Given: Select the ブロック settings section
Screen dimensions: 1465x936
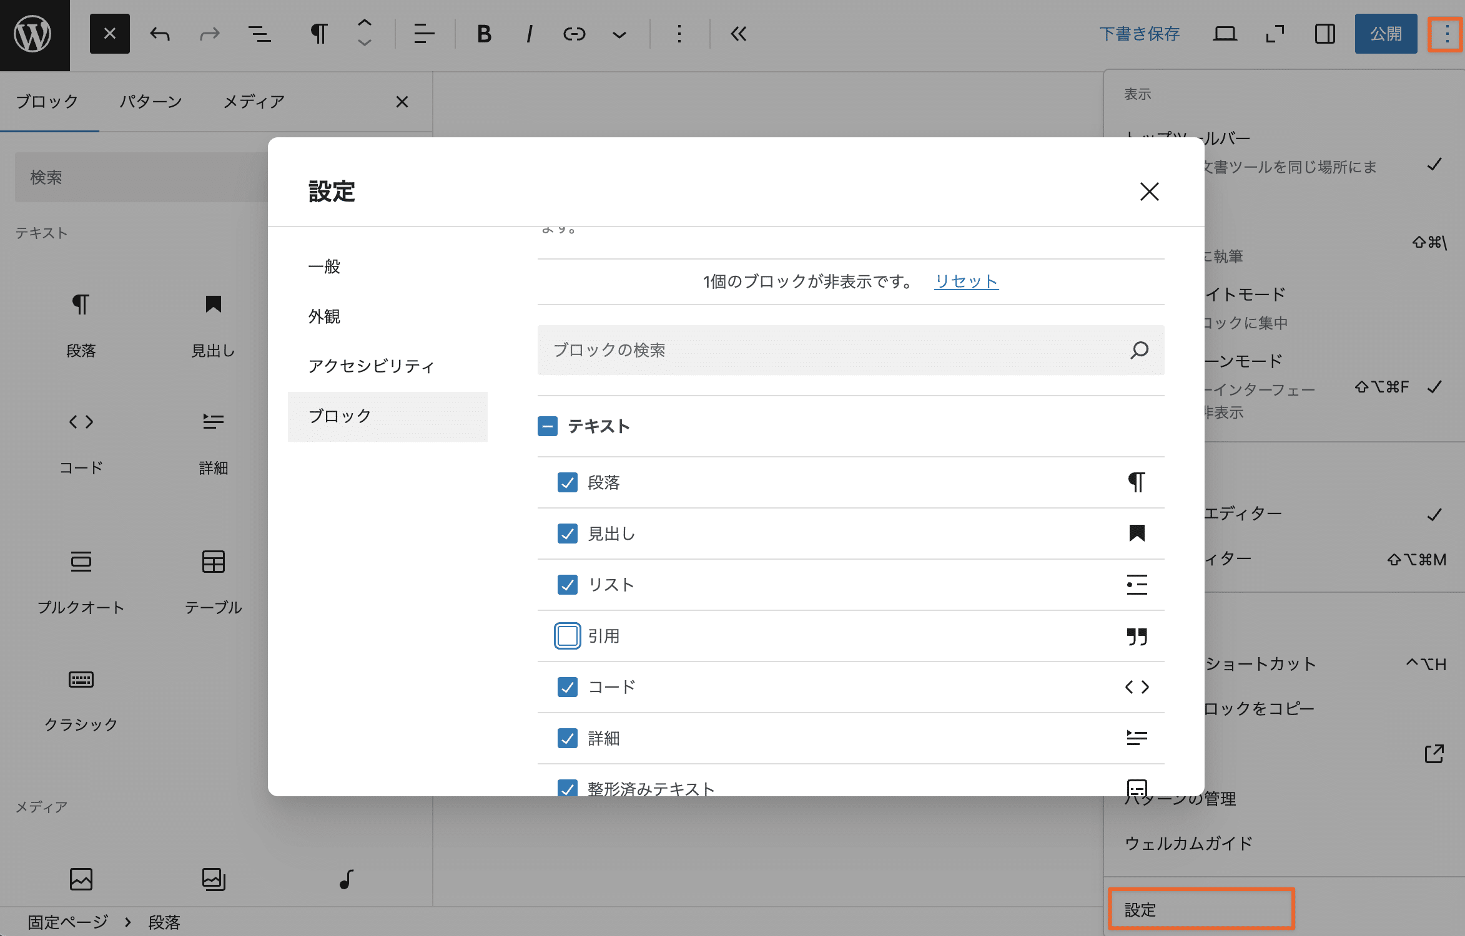Looking at the screenshot, I should tap(387, 416).
